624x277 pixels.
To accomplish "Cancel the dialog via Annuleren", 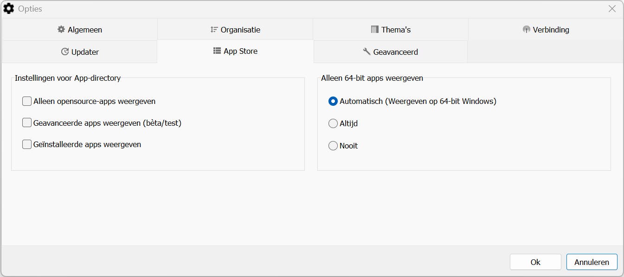I will click(x=592, y=262).
